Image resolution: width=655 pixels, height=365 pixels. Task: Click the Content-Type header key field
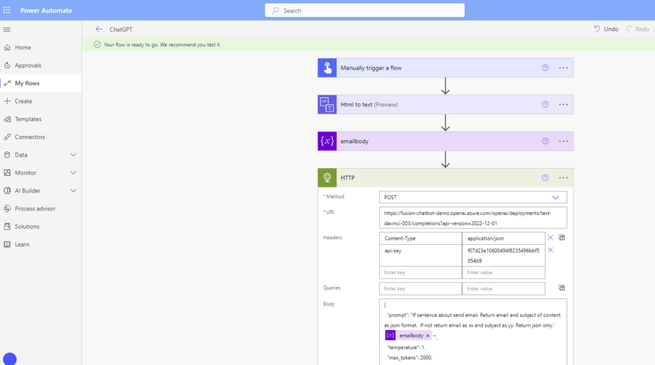421,238
